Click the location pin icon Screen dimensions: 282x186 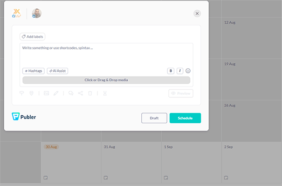[31, 93]
